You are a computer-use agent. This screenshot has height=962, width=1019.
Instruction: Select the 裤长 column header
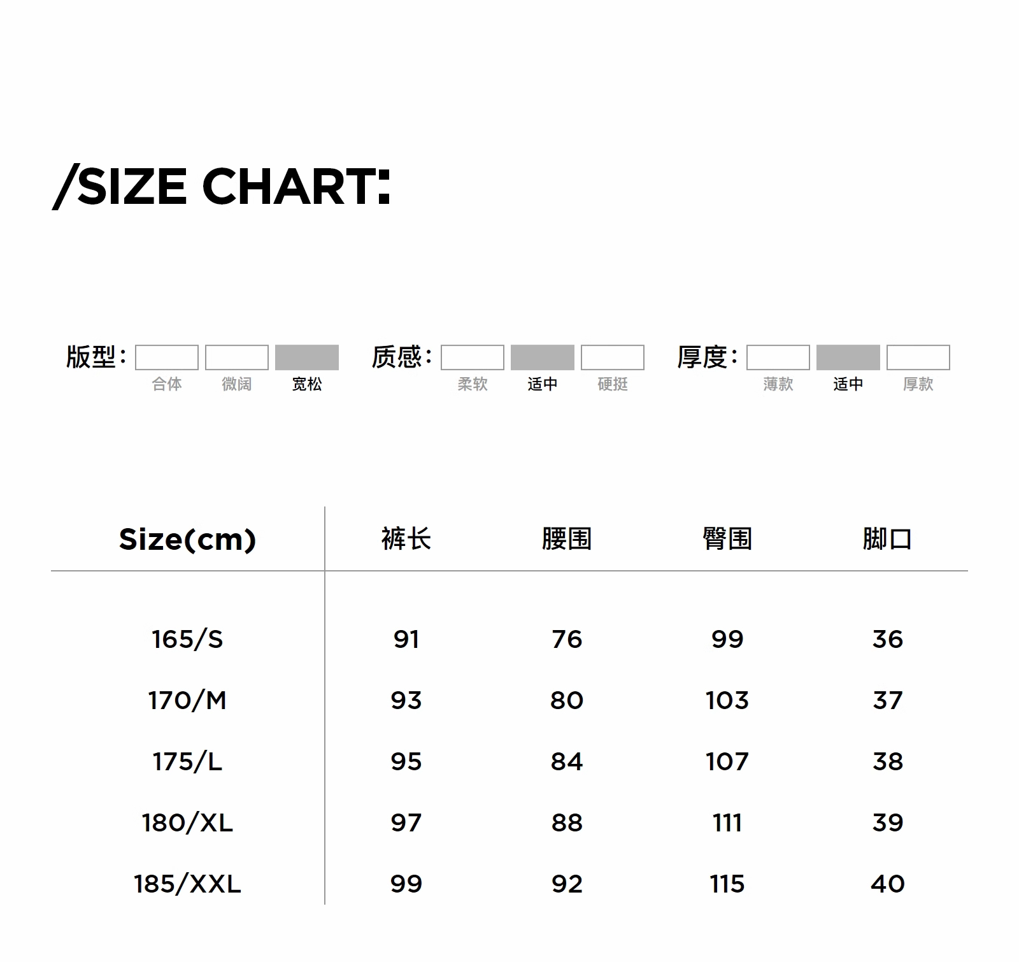pos(406,540)
